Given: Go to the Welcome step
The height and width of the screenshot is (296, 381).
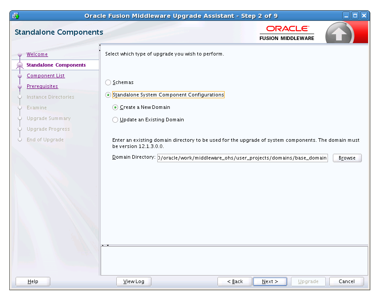Looking at the screenshot, I should coord(37,54).
